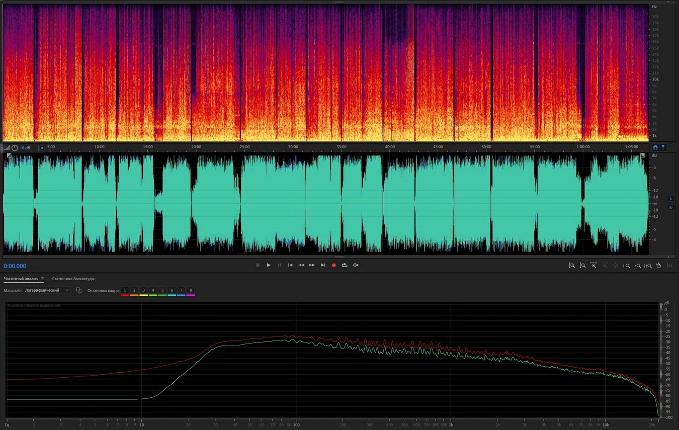Toggle the snapping magnet icon
The width and height of the screenshot is (679, 430).
(655, 147)
